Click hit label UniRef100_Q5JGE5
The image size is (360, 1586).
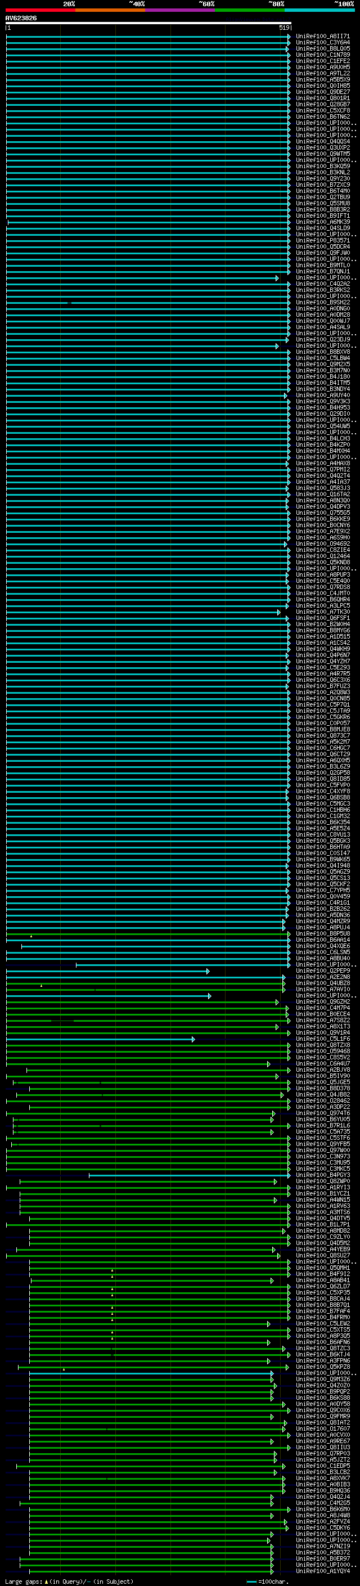point(323,1082)
